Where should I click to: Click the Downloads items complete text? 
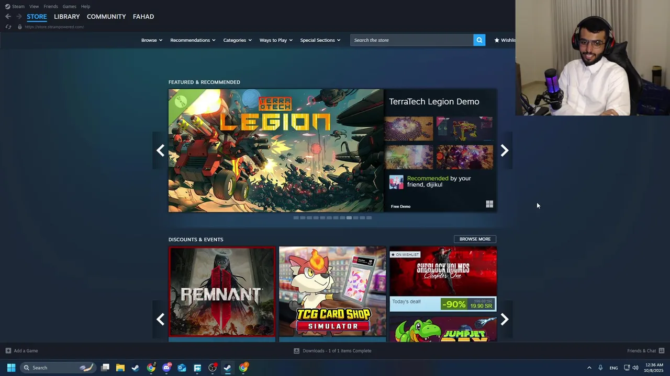(x=337, y=351)
